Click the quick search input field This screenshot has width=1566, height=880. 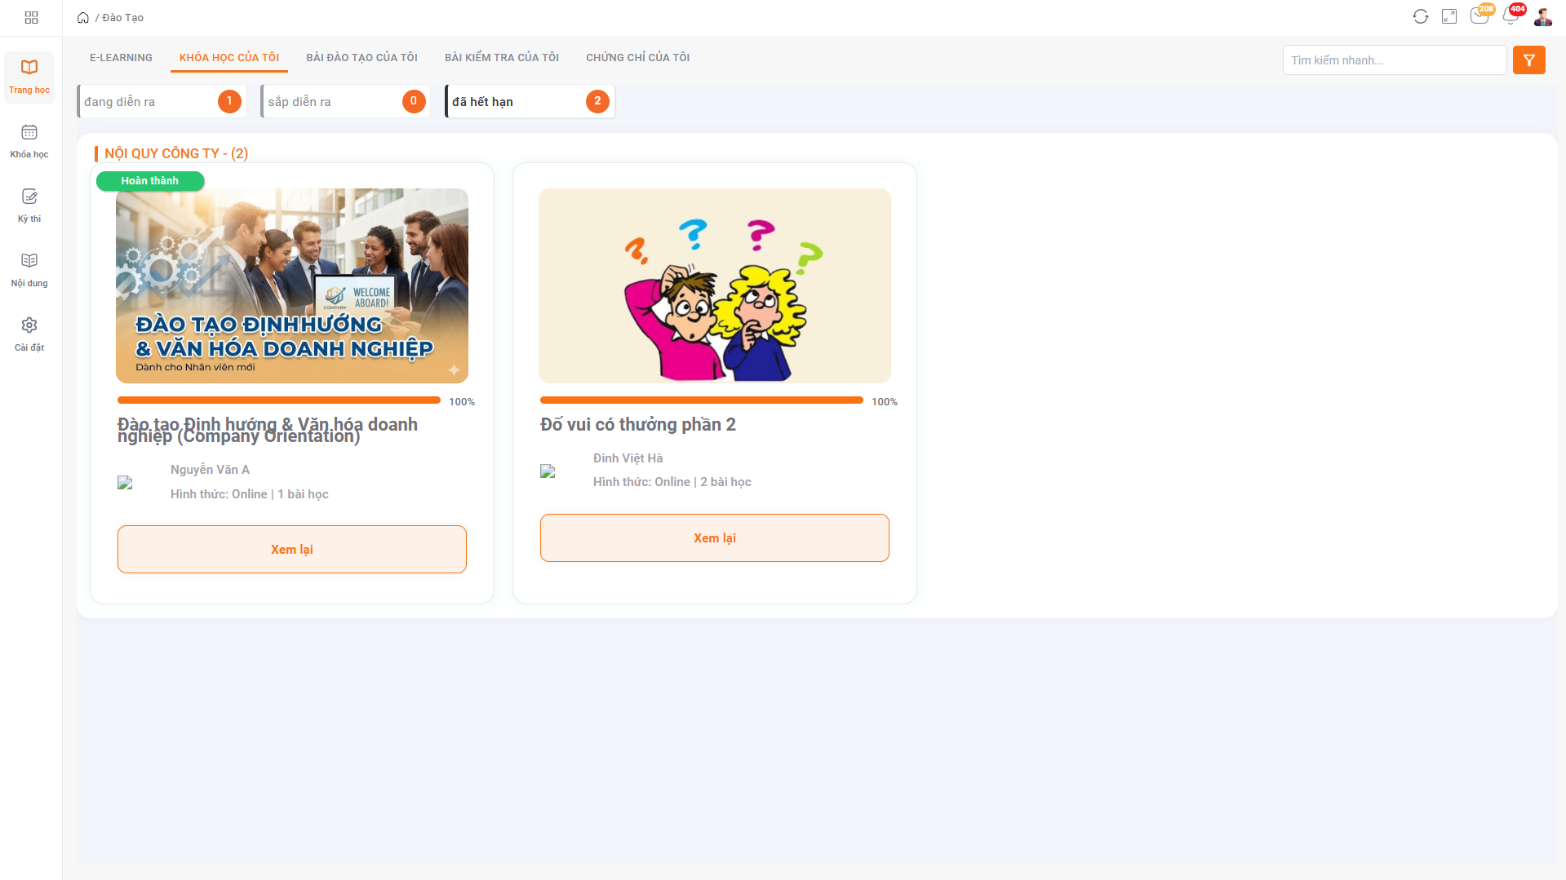tap(1394, 60)
